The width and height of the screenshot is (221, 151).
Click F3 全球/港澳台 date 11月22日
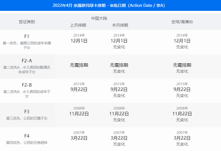pyautogui.click(x=182, y=114)
